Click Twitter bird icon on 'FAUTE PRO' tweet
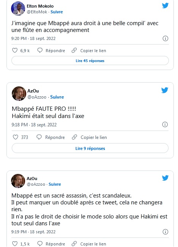 [165, 90]
